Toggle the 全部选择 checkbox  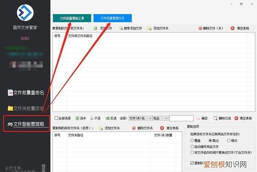point(56,118)
